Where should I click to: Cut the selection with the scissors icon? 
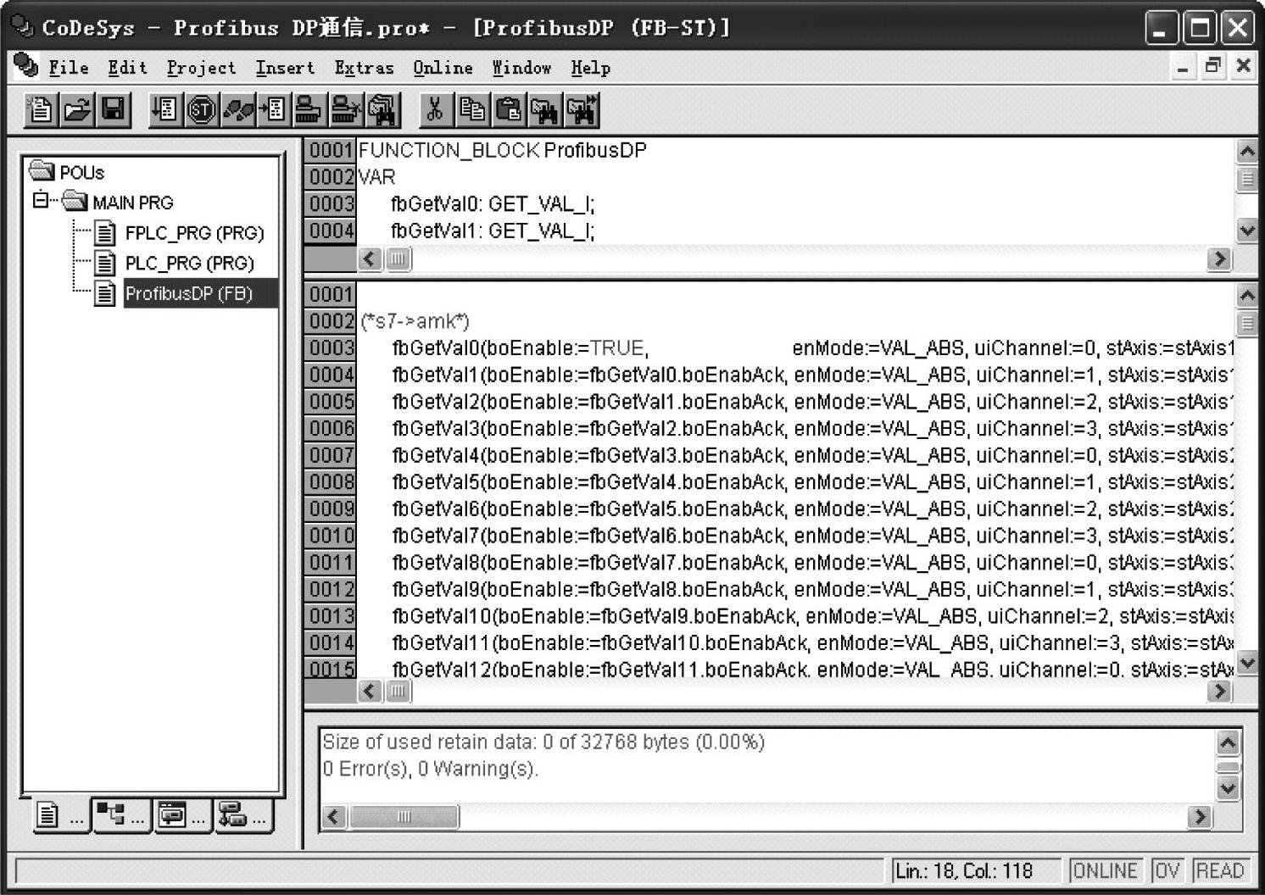point(435,110)
